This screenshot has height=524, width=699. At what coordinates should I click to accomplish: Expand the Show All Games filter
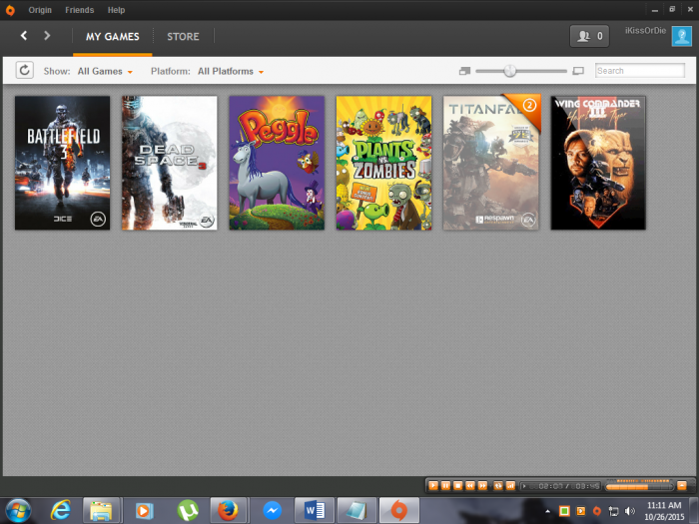pyautogui.click(x=105, y=71)
